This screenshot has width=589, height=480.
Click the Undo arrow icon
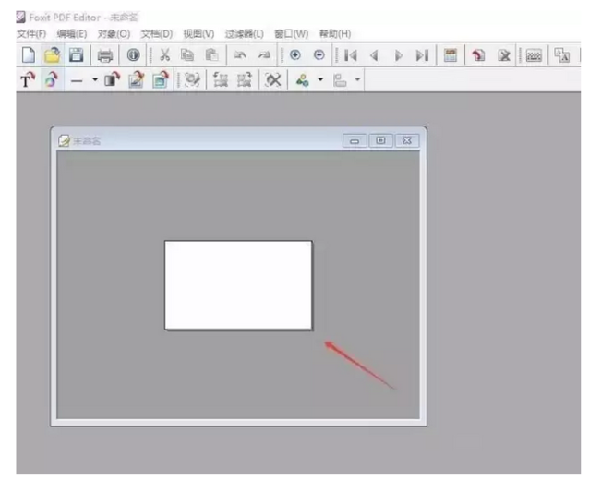[239, 55]
